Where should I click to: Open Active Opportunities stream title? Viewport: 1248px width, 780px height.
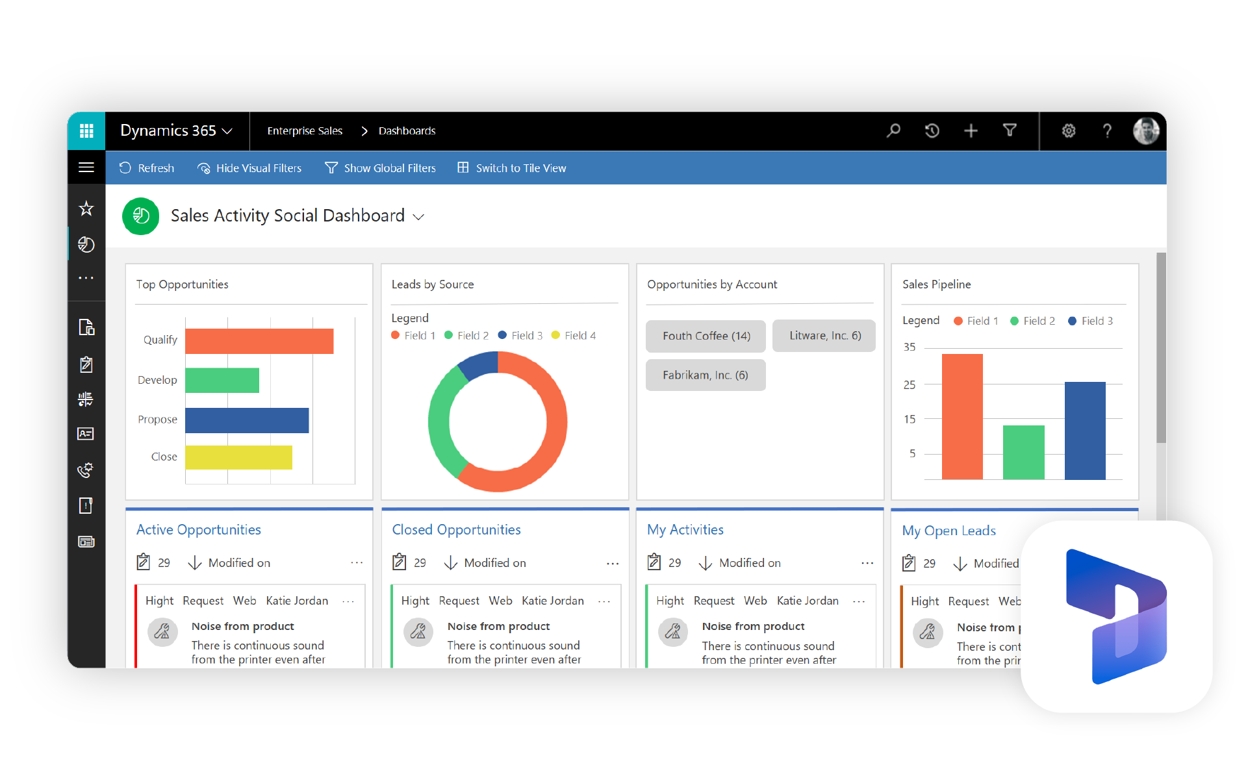pyautogui.click(x=198, y=530)
